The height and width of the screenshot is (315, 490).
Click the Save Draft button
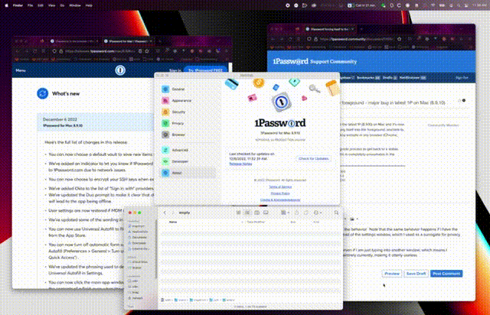(416, 273)
